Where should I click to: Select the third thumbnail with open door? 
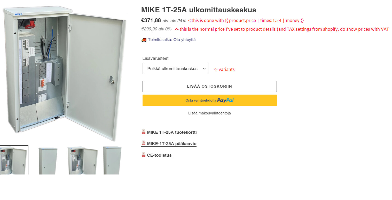(x=82, y=160)
